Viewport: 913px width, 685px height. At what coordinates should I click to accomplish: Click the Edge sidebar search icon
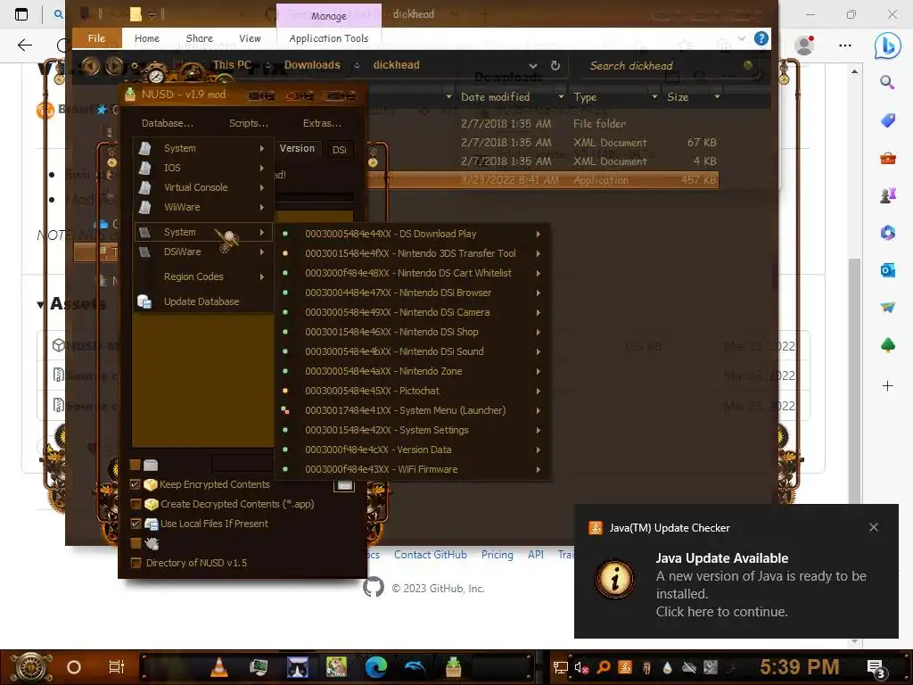887,82
